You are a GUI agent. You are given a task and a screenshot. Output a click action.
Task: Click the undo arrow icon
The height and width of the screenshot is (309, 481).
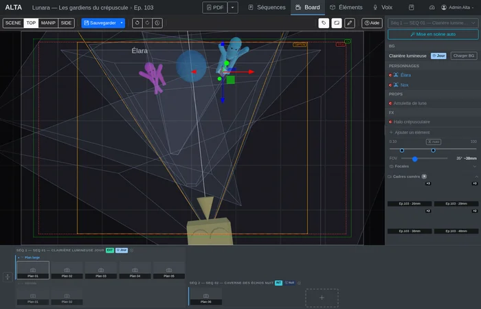137,23
